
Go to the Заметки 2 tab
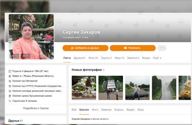(133, 58)
